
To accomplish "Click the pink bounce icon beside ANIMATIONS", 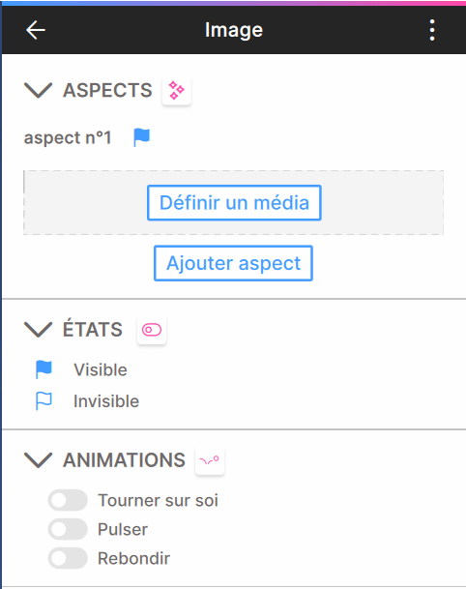I will point(210,460).
